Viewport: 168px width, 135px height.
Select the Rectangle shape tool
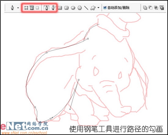tap(60, 8)
